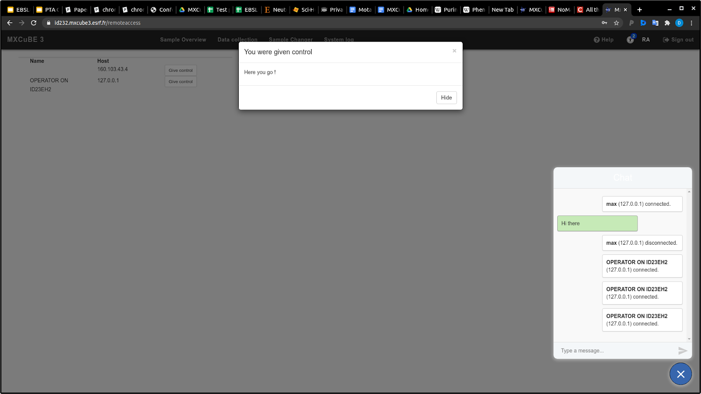Viewport: 701px width, 394px height.
Task: Open the System log tab
Action: point(339,40)
